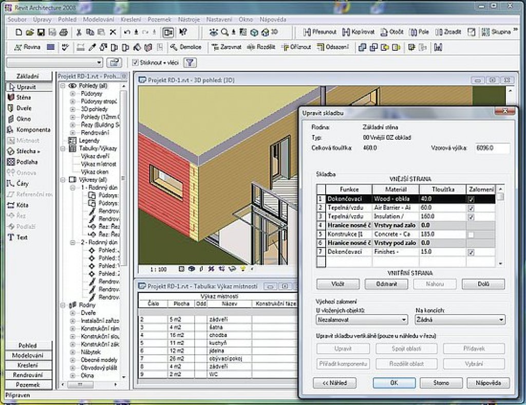Image resolution: width=526 pixels, height=405 pixels.
Task: Click the Vzorová výška input field
Action: 492,148
